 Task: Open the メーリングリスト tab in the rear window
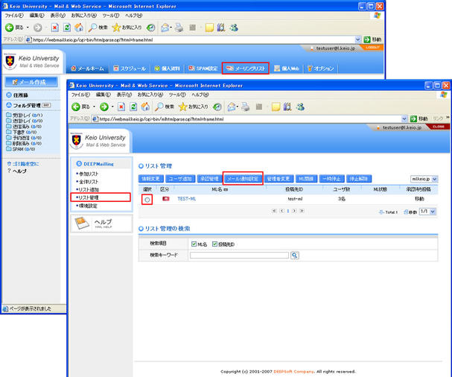(x=246, y=68)
